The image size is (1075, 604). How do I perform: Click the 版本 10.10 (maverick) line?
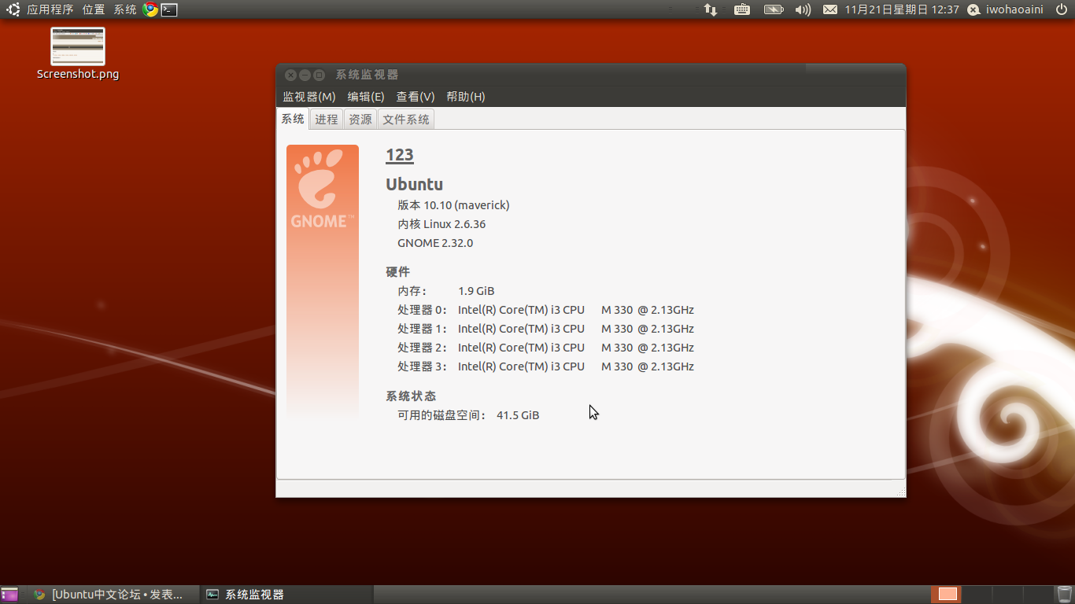point(453,205)
